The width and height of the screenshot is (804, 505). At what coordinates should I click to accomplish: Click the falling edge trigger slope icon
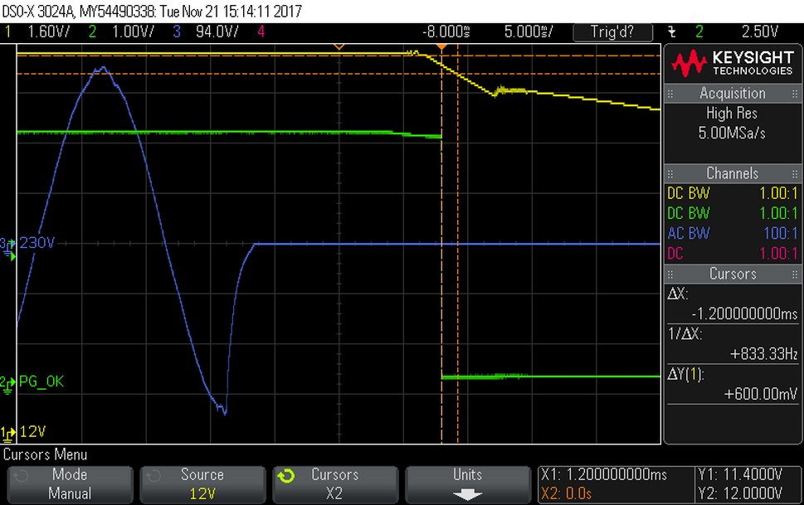tap(672, 32)
